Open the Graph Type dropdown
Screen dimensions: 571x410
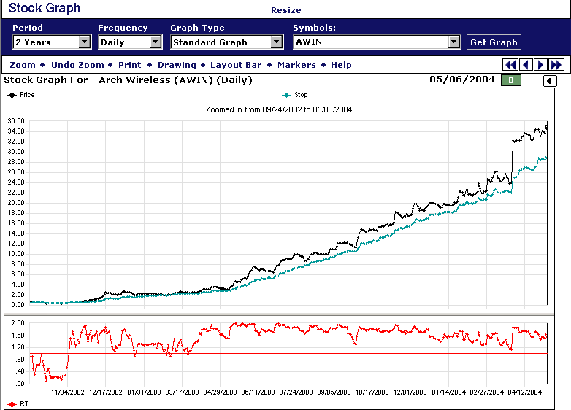pyautogui.click(x=276, y=42)
